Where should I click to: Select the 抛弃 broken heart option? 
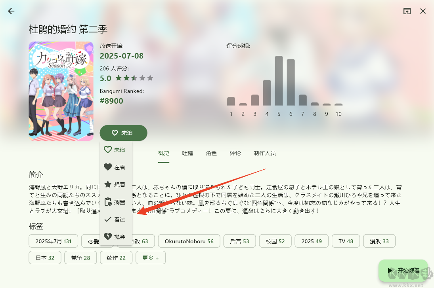116,237
